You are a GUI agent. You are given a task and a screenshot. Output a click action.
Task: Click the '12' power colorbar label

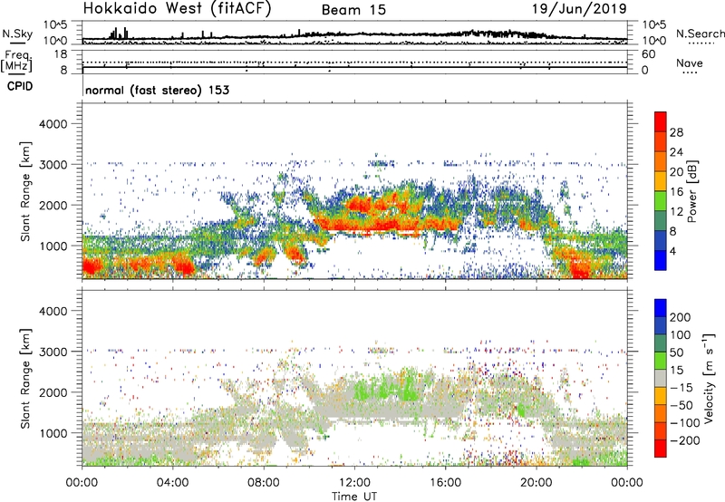pyautogui.click(x=676, y=212)
